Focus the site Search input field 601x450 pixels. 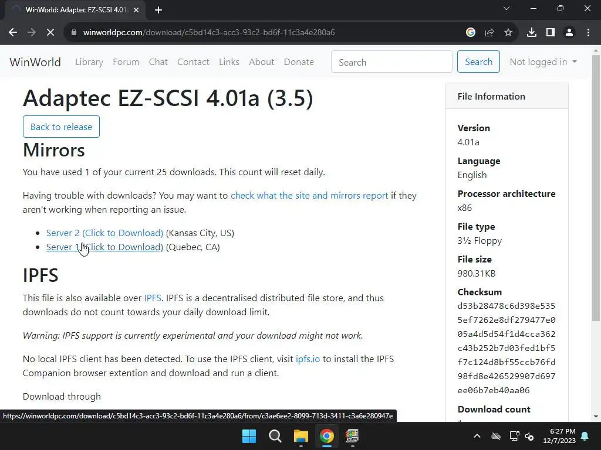click(x=391, y=62)
